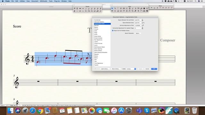
Task: Open the Edit menu
Action: 17,1
